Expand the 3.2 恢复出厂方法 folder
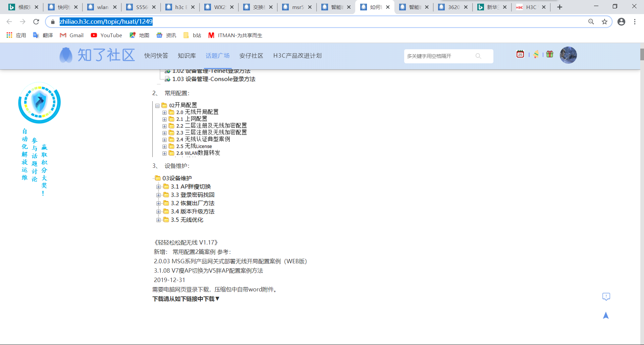The height and width of the screenshot is (345, 644). coord(158,203)
